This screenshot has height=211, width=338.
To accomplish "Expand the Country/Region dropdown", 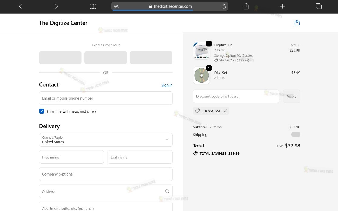I will (106, 140).
